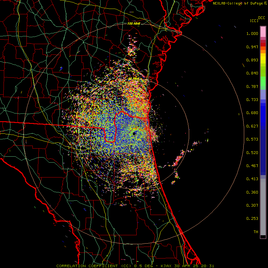Click the pink top segment of color bar
This screenshot has height=268, width=268.
click(263, 32)
